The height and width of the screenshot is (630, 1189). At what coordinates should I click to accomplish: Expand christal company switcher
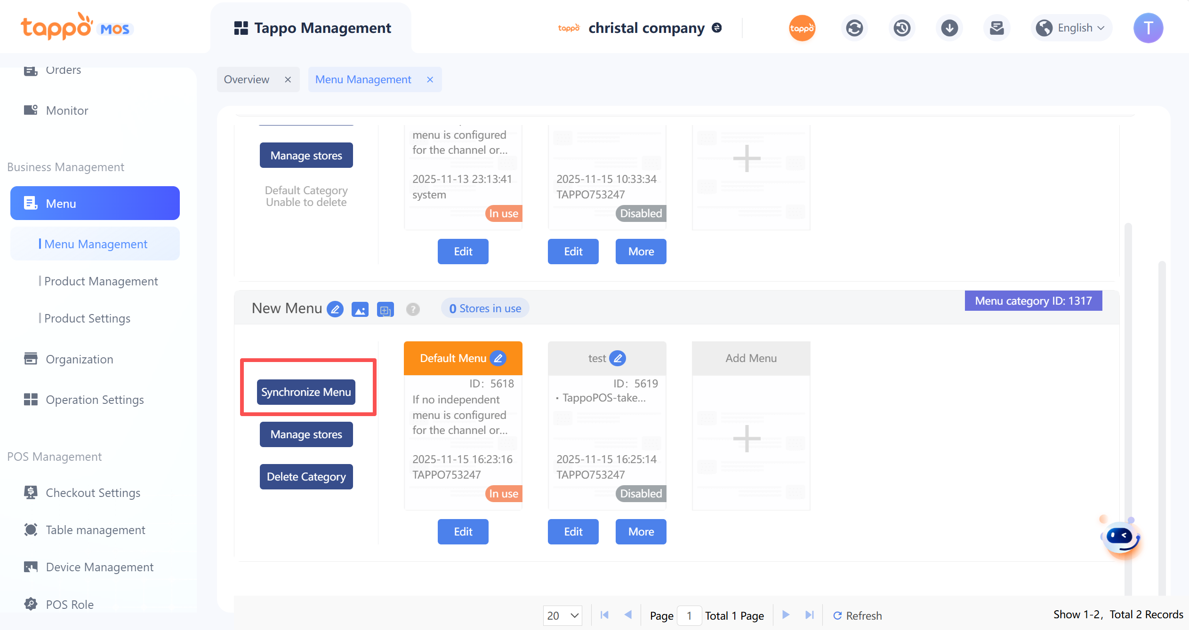coord(717,28)
